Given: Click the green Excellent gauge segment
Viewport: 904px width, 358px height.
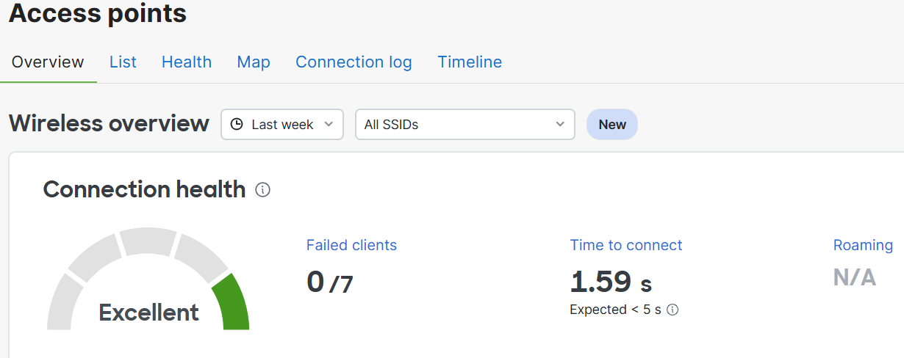Looking at the screenshot, I should (x=231, y=304).
